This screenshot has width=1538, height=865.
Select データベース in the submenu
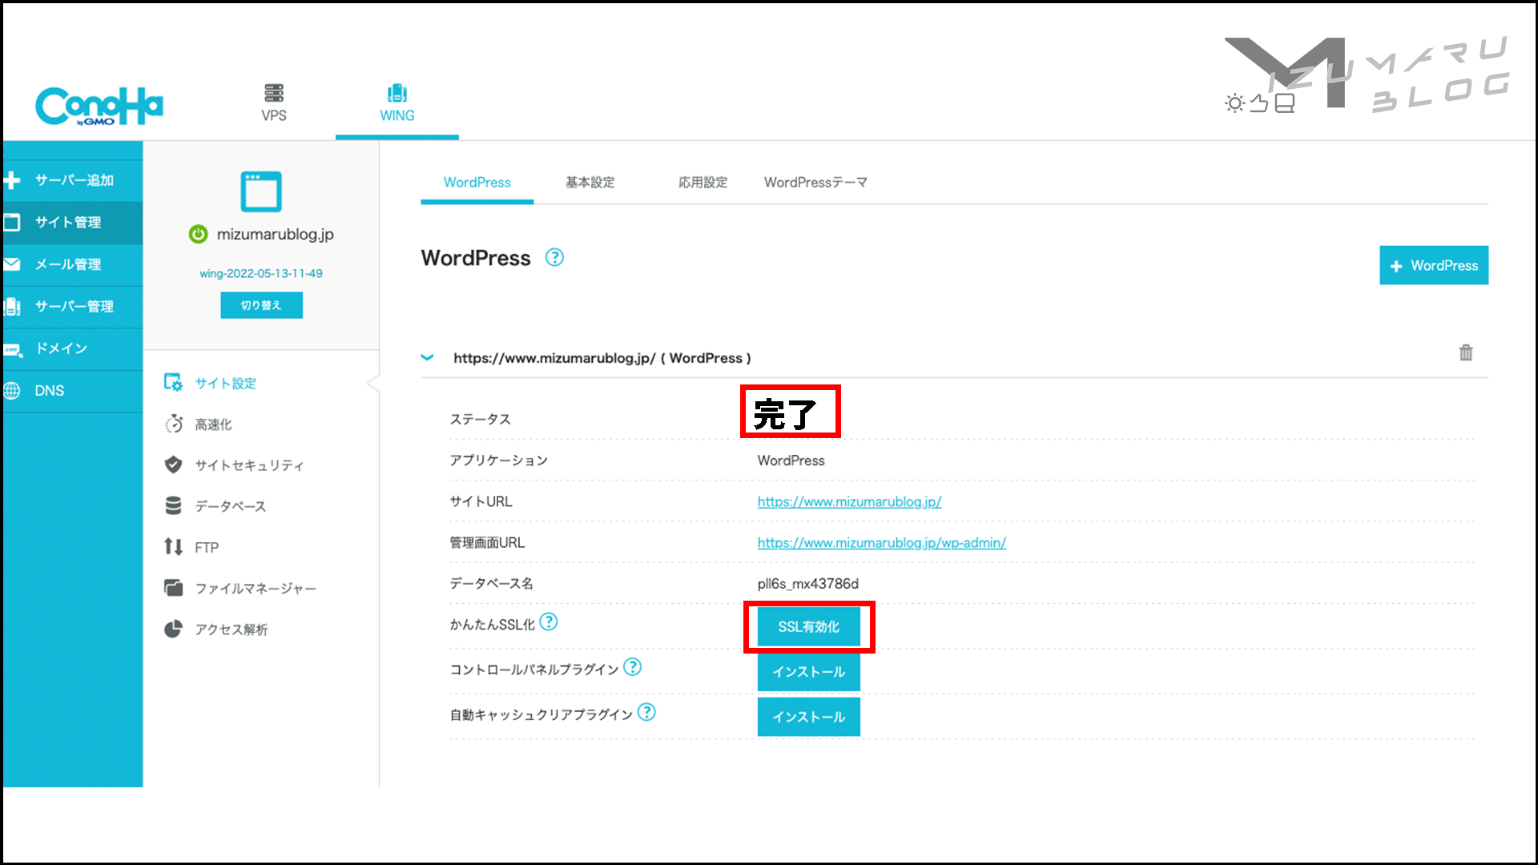pyautogui.click(x=231, y=506)
